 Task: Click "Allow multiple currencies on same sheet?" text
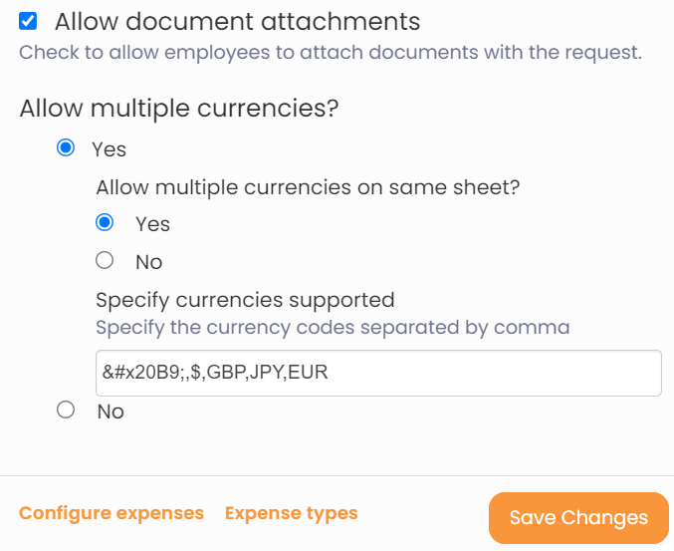[309, 186]
